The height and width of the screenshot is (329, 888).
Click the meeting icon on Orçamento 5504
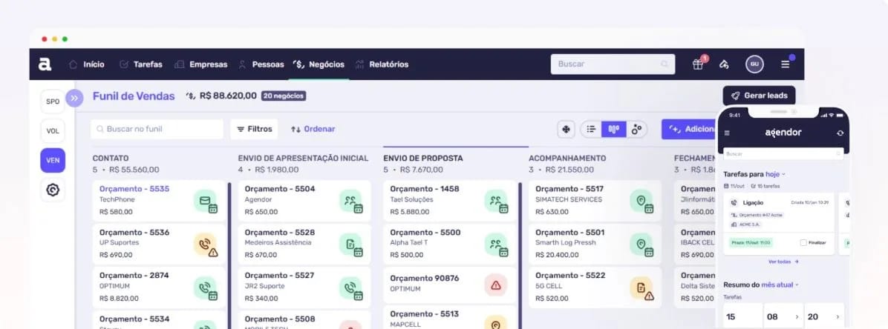350,202
